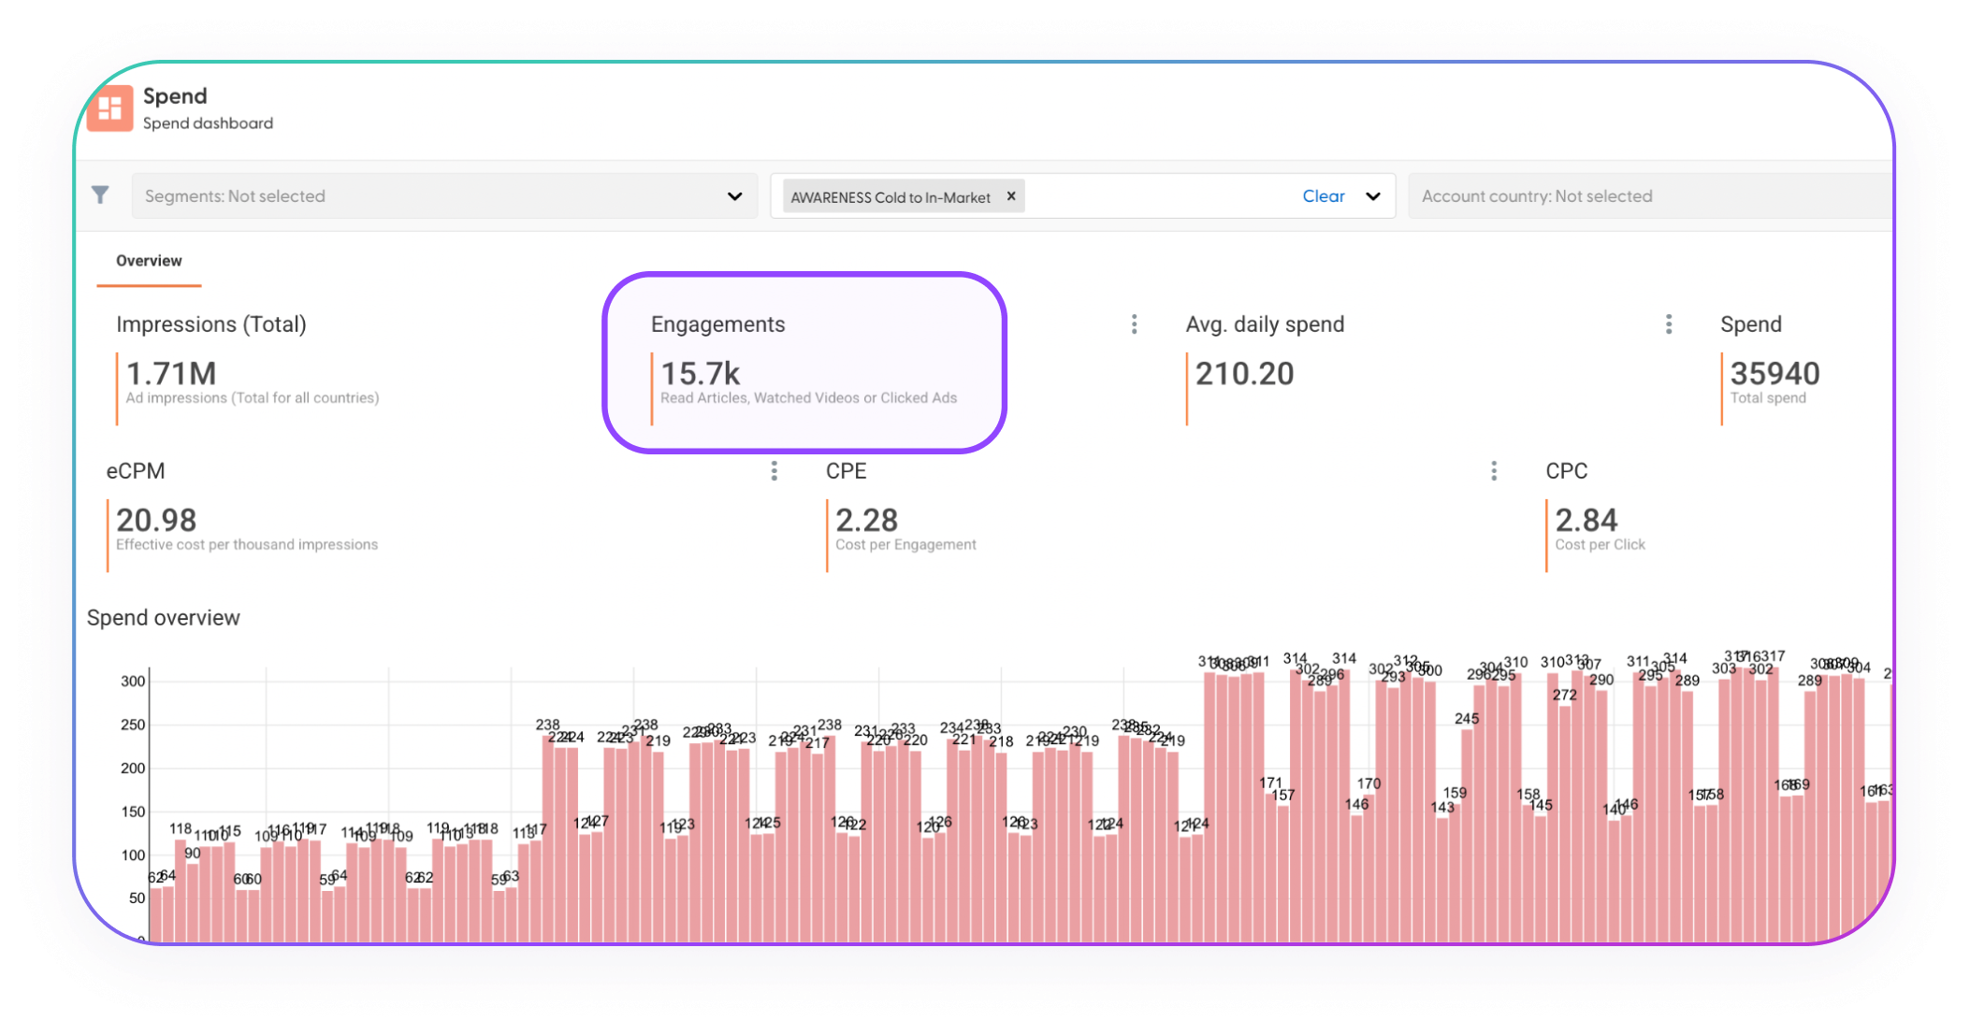Expand the Segments dropdown
The height and width of the screenshot is (1034, 1970).
pyautogui.click(x=734, y=196)
